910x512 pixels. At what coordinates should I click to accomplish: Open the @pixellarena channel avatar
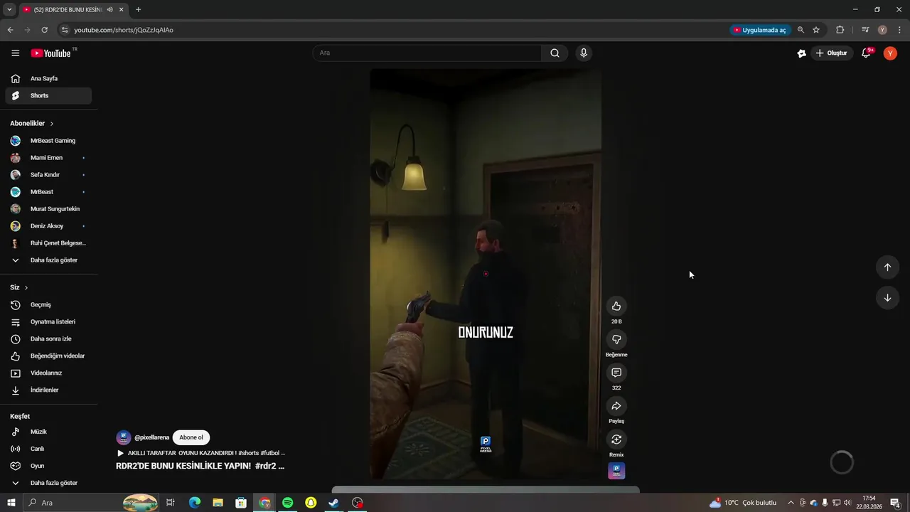124,437
